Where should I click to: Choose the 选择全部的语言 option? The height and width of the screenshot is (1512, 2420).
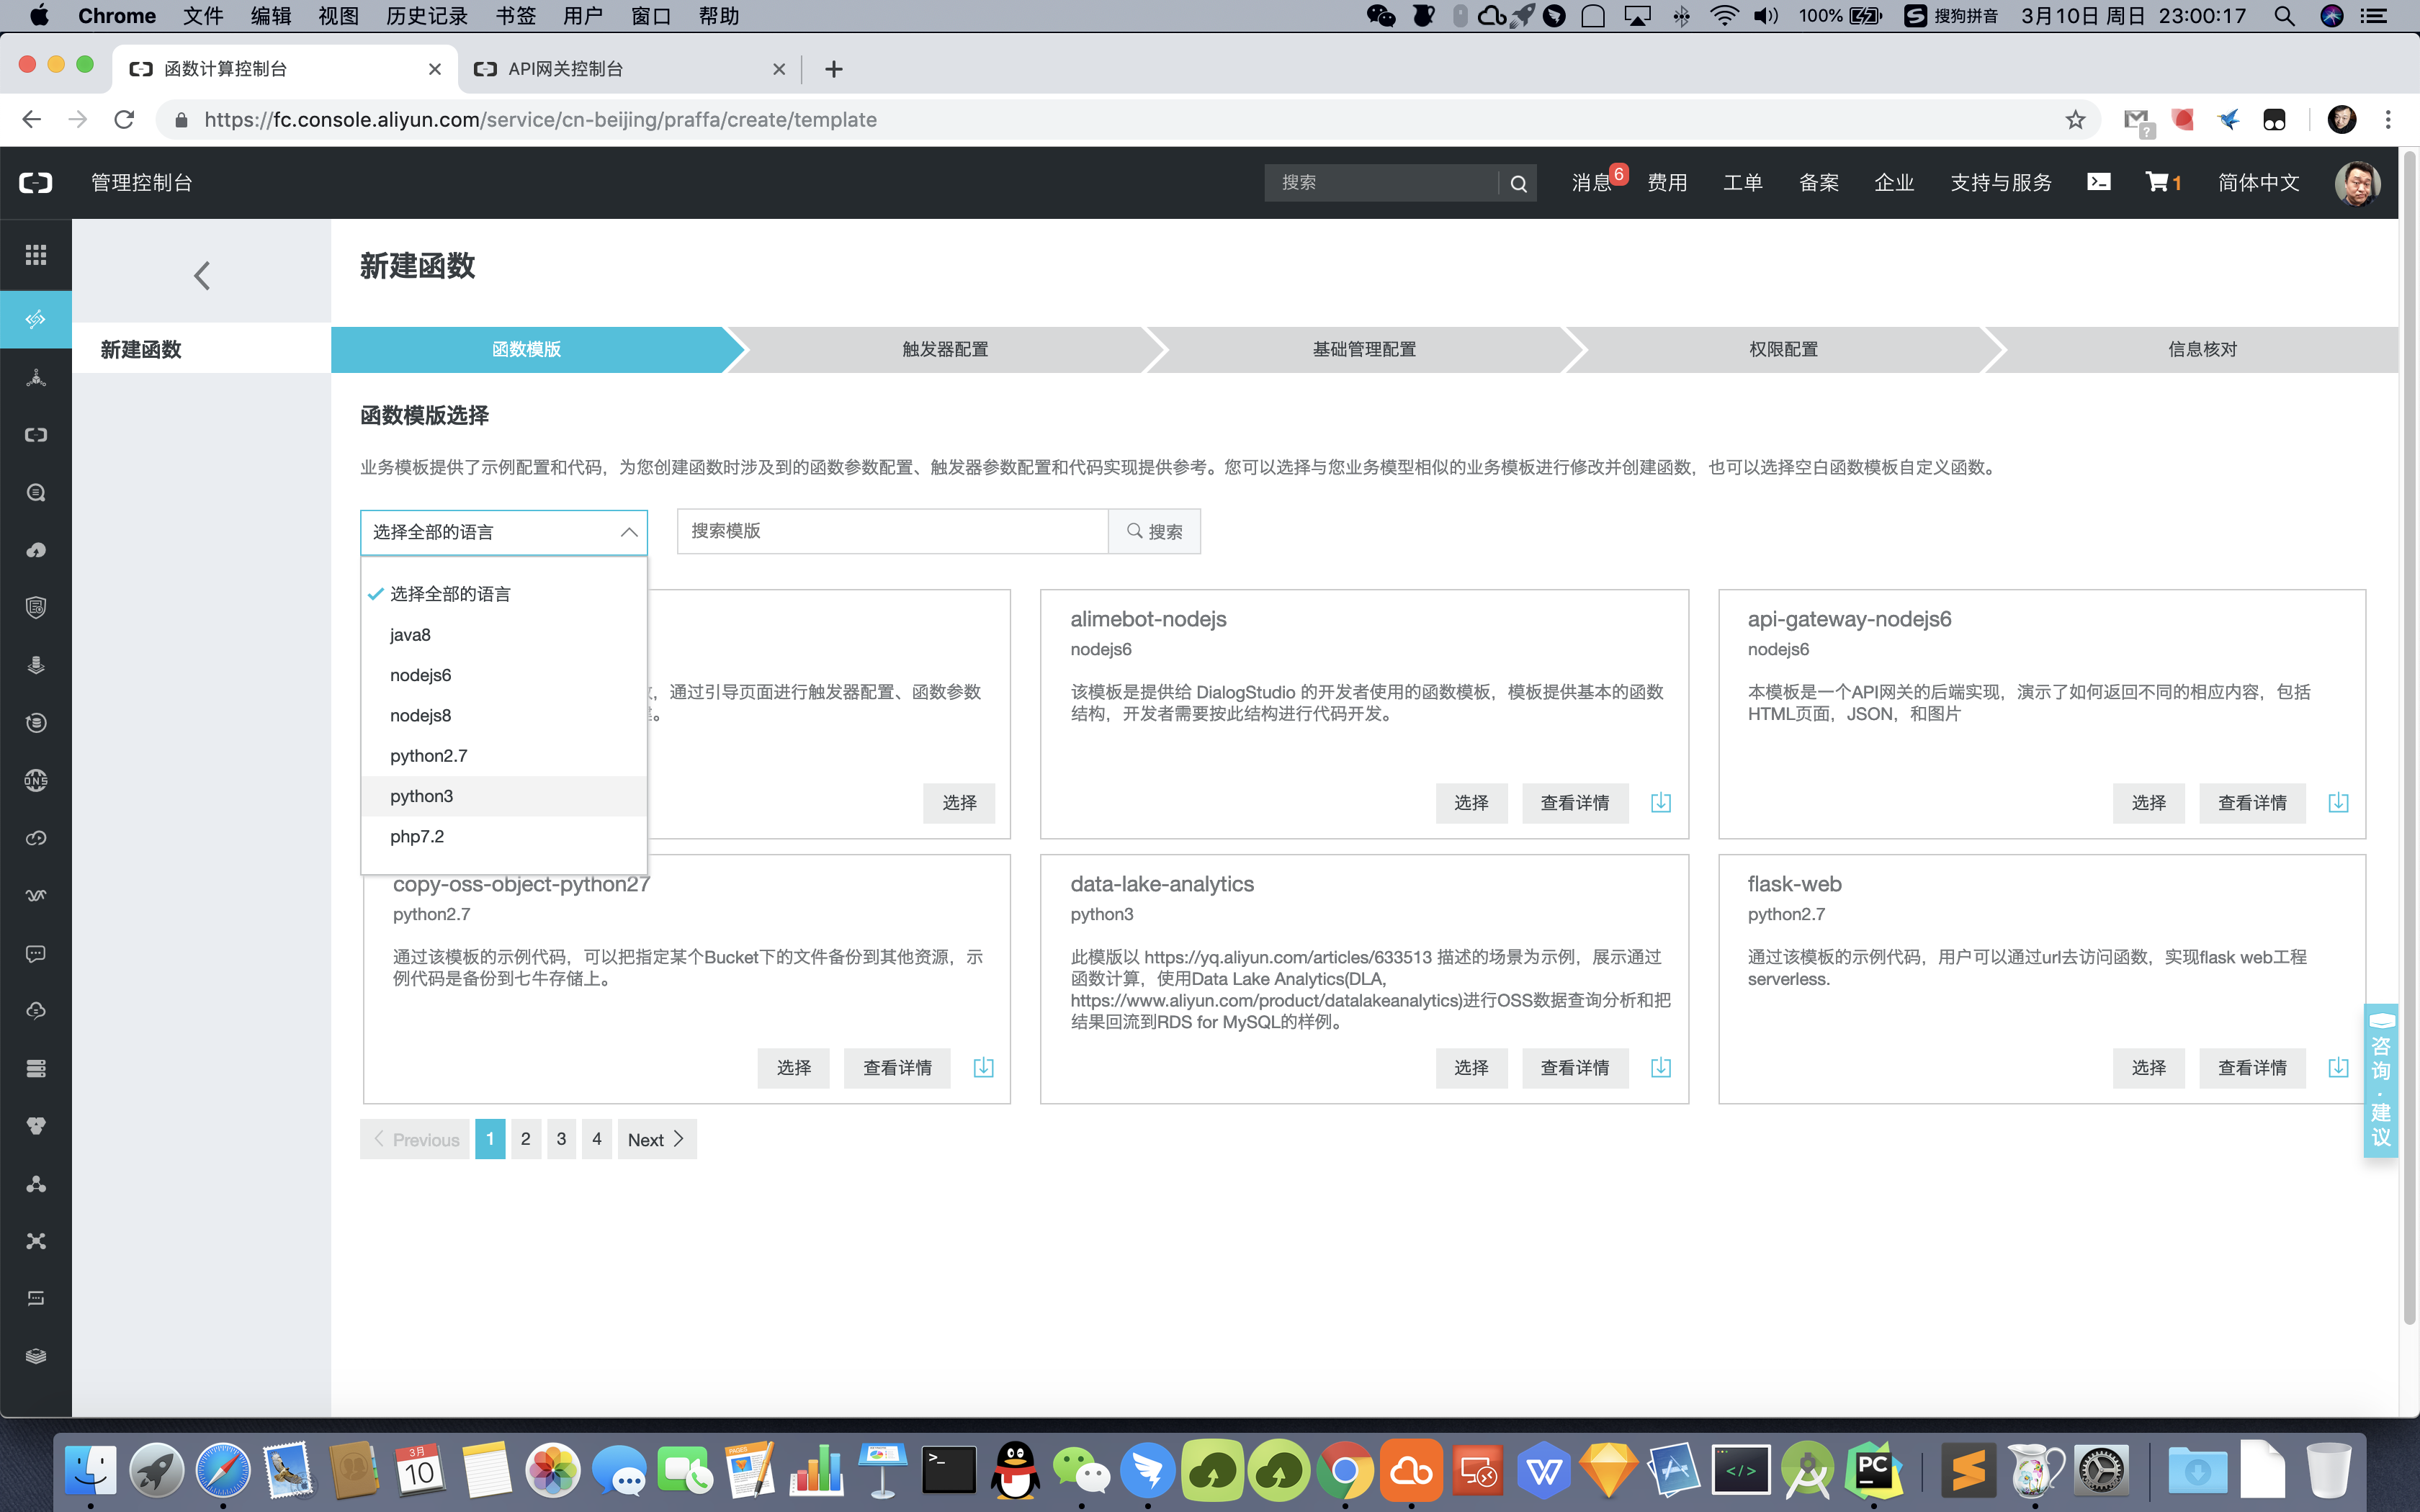503,594
